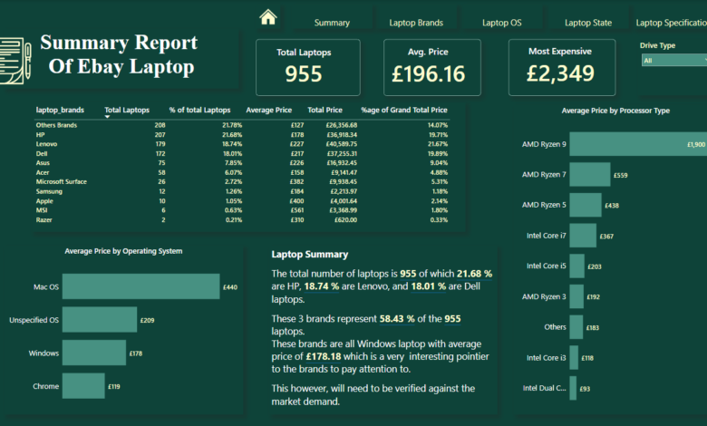Select the MSI row in the table
The height and width of the screenshot is (426, 707).
pos(242,210)
